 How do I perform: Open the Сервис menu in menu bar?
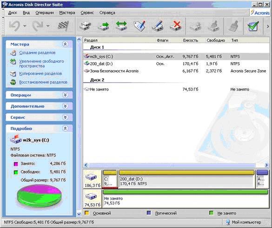(x=87, y=13)
